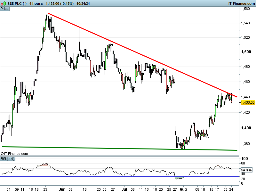Screen dimensions: 256x192
Task: Click the 1,420 price axis label
Action: click(x=245, y=112)
